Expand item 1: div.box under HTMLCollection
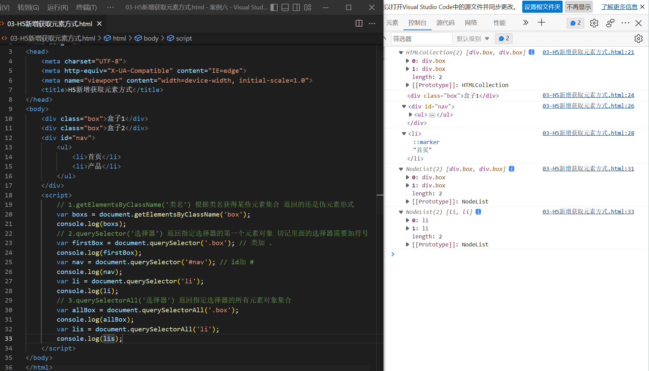Image resolution: width=649 pixels, height=371 pixels. pyautogui.click(x=407, y=69)
